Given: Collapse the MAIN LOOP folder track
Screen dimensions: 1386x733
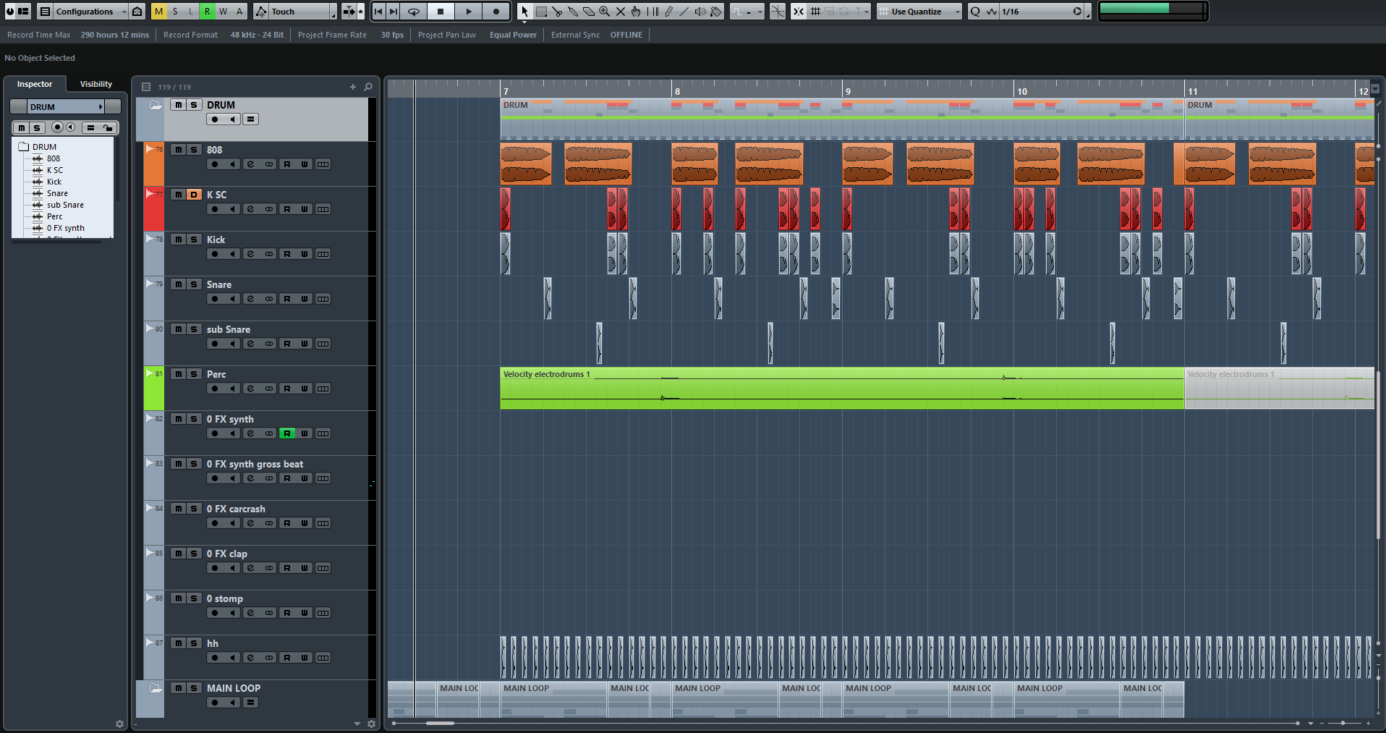Looking at the screenshot, I should point(156,688).
